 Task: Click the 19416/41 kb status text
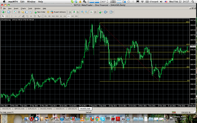186,112
